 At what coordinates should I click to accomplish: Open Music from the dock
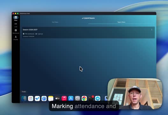(x=64, y=98)
